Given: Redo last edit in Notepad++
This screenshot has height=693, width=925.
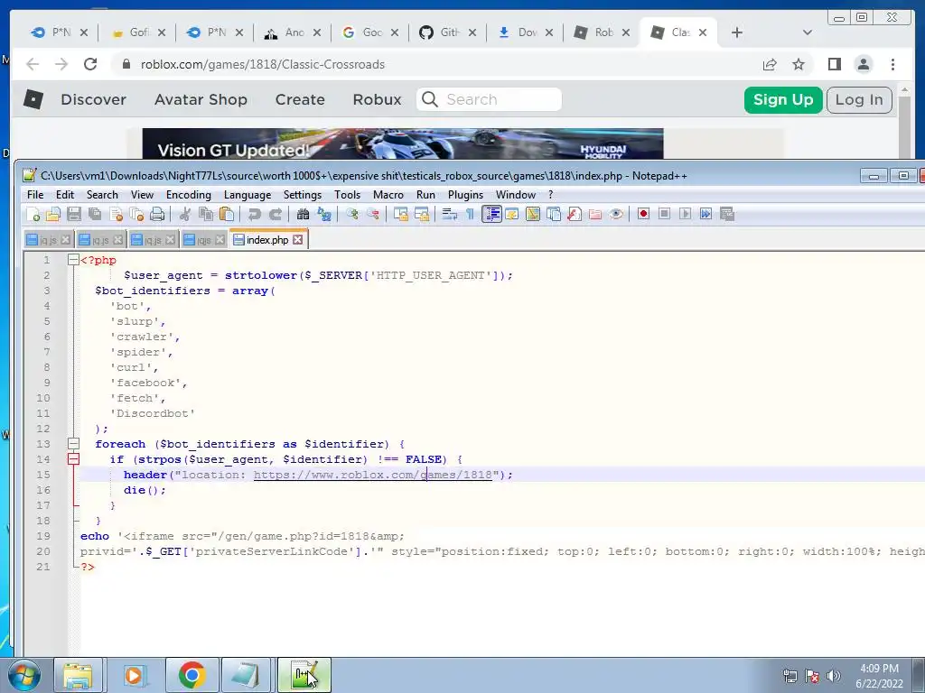Looking at the screenshot, I should 275,215.
